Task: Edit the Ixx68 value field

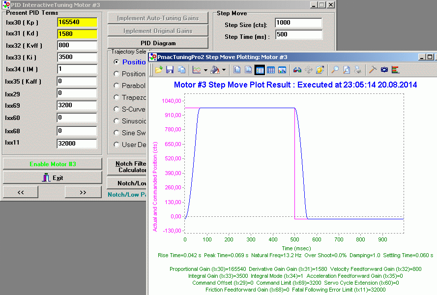Action: 77,131
